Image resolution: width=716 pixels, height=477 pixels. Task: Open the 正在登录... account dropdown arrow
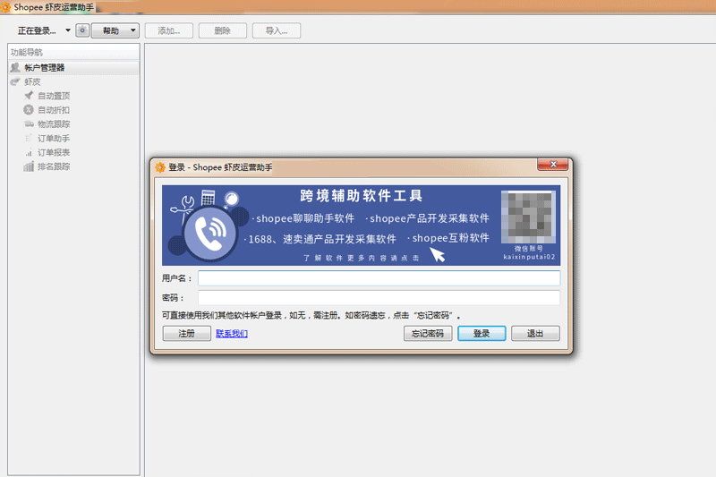68,30
